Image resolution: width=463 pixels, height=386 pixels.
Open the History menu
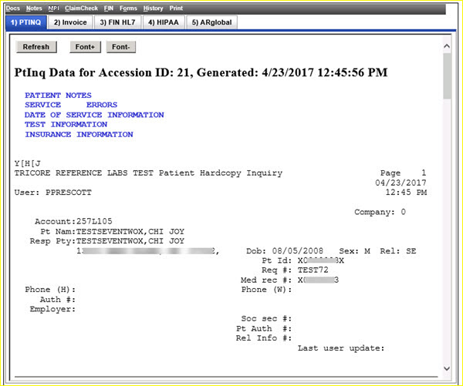click(153, 8)
